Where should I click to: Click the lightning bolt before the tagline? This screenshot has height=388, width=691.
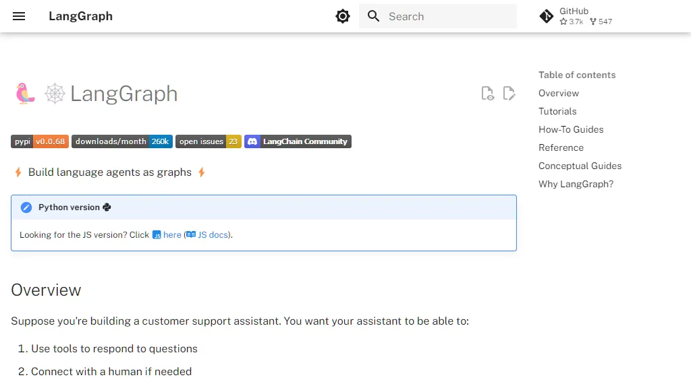click(18, 172)
